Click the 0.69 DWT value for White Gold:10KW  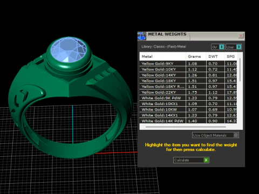click(x=213, y=109)
